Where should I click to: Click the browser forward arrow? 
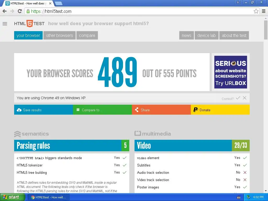point(12,11)
